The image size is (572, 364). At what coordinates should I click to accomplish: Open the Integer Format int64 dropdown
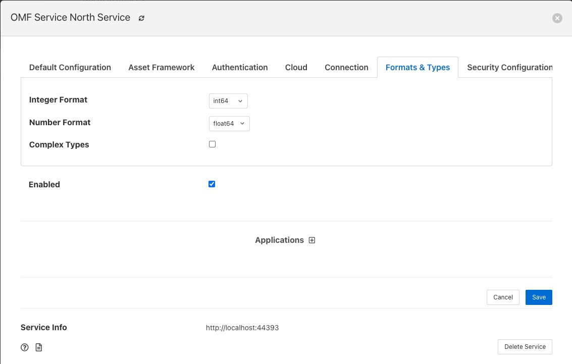point(228,101)
